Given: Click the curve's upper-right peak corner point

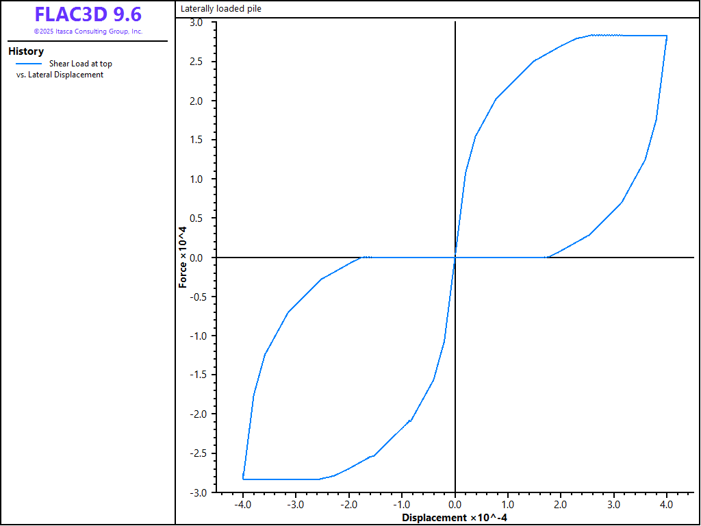Looking at the screenshot, I should point(666,36).
